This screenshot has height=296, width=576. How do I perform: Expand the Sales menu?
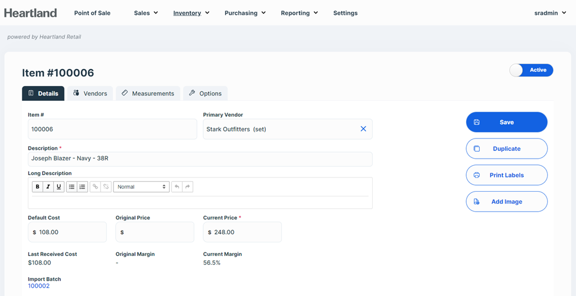[146, 13]
